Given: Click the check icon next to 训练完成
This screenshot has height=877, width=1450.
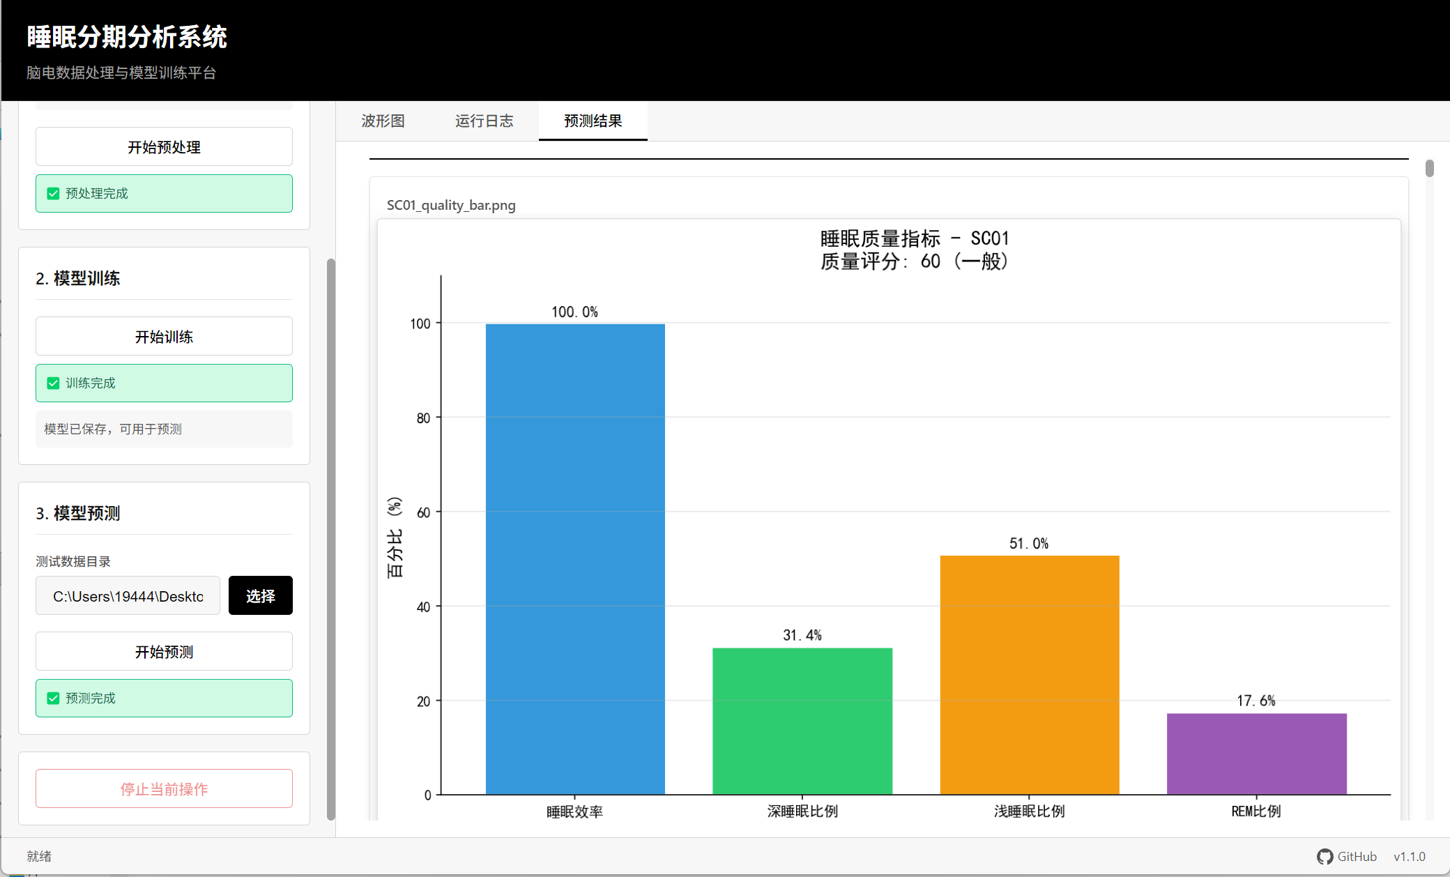Looking at the screenshot, I should coord(53,383).
